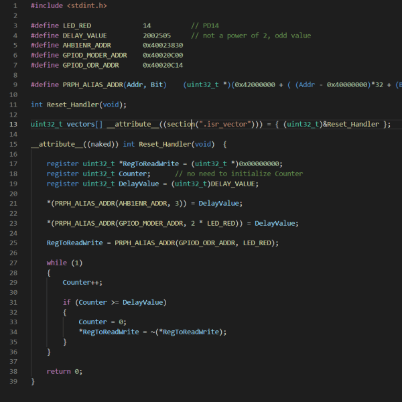Click AHB1ENR_ADDR in the line 21 macro call
Image resolution: width=402 pixels, height=402 pixels.
pyautogui.click(x=143, y=204)
